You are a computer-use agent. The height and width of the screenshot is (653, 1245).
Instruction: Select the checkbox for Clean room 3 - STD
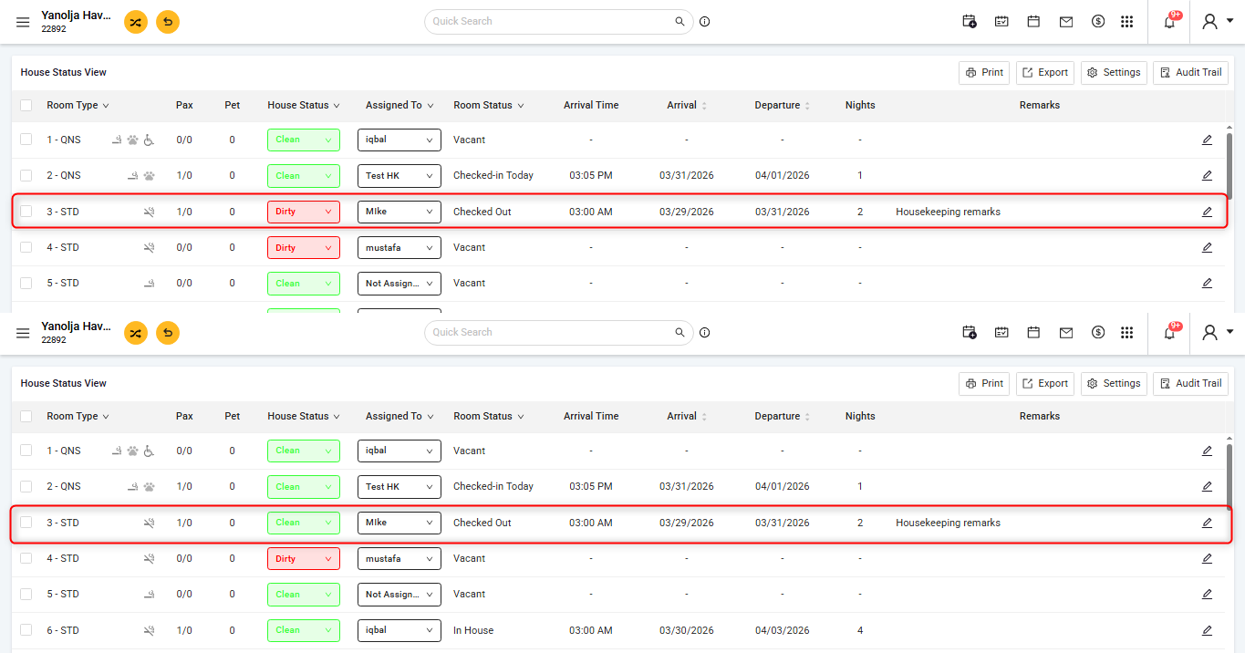click(26, 523)
